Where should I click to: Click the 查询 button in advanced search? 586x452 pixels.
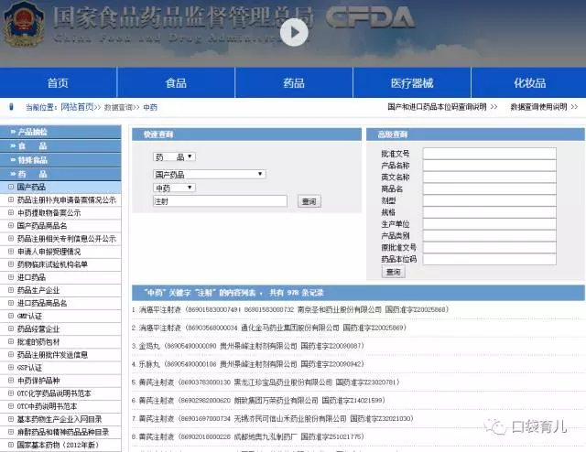click(393, 272)
